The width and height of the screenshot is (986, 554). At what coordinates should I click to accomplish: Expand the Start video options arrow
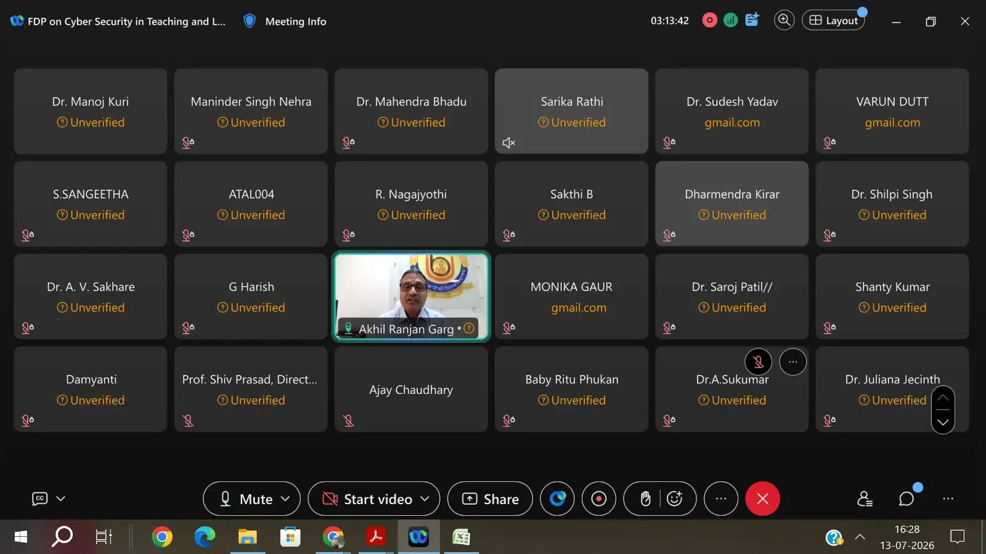click(x=425, y=499)
